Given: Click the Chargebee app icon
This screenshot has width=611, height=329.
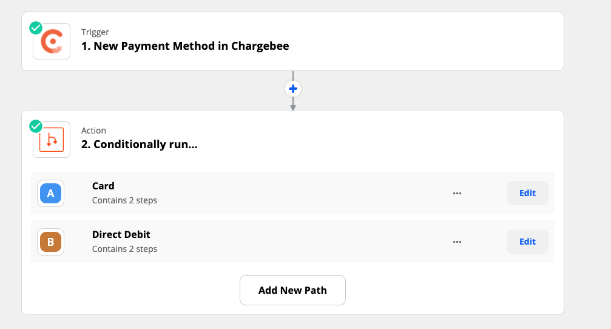Looking at the screenshot, I should pos(52,42).
